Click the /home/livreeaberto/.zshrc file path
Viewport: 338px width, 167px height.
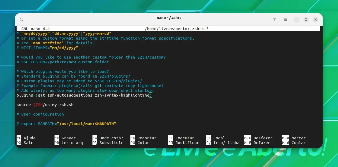174,29
